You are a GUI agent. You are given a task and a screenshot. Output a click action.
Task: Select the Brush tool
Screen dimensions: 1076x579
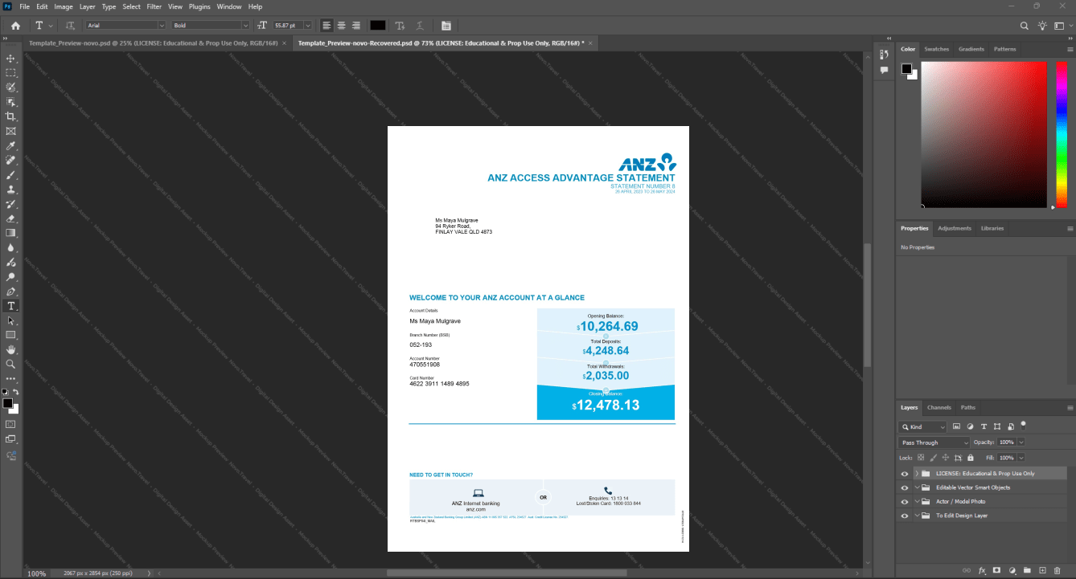point(10,175)
